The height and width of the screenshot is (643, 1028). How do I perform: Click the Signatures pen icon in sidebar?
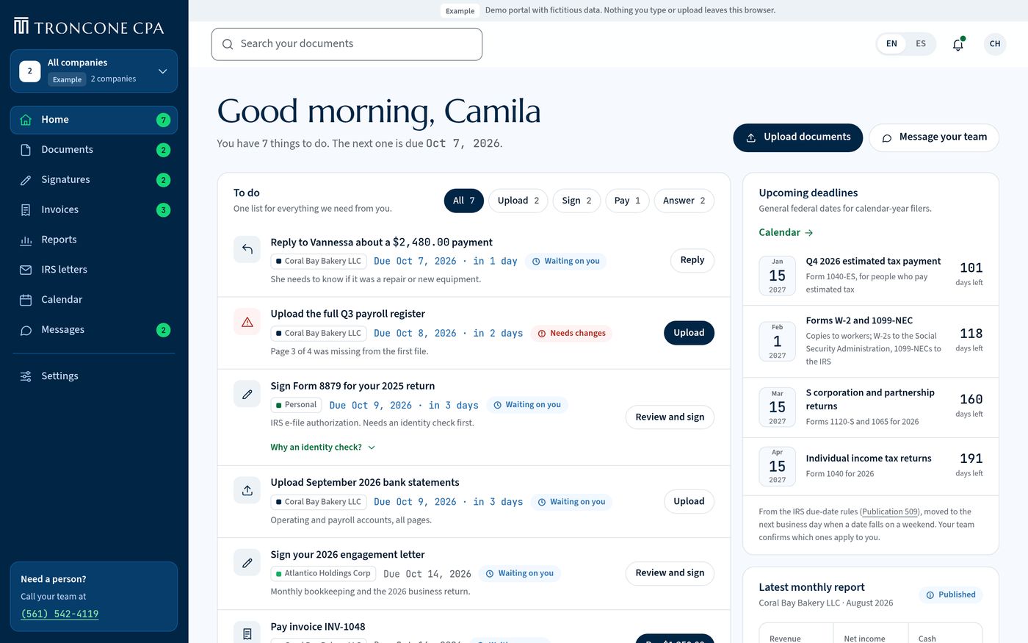coord(26,180)
